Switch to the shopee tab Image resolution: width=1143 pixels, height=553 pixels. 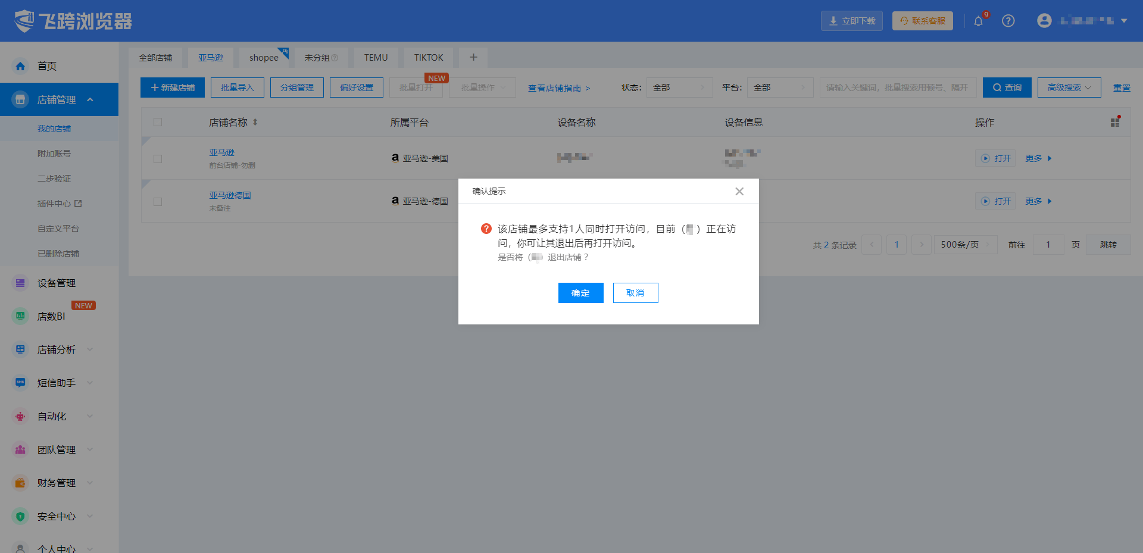[x=264, y=58]
